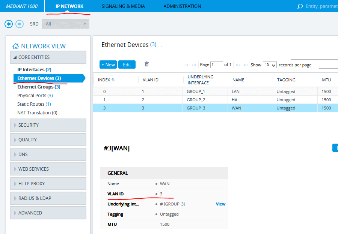This screenshot has height=234, width=338.
Task: Click View link for Underlying Interface
Action: [x=220, y=204]
